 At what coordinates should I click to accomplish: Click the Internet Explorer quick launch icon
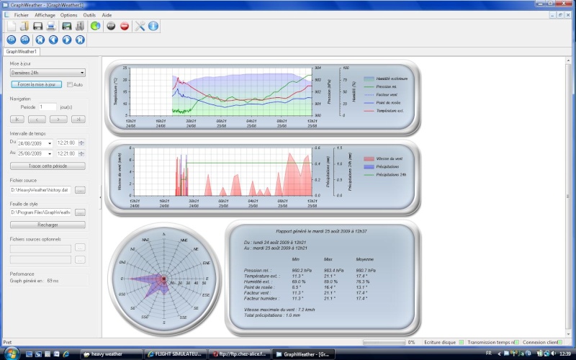[x=66, y=354]
